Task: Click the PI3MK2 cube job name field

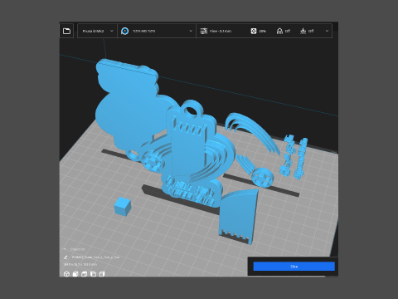Action: click(96, 257)
